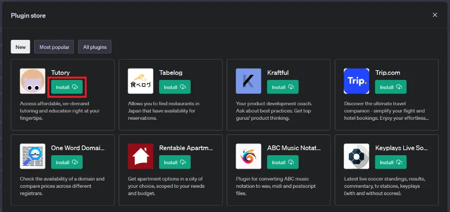
Task: Click the apartment options description text
Action: [x=166, y=186]
